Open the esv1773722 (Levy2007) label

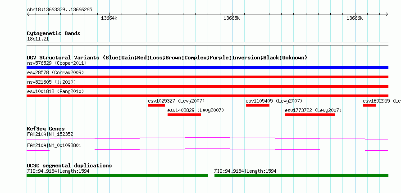pyautogui.click(x=313, y=110)
